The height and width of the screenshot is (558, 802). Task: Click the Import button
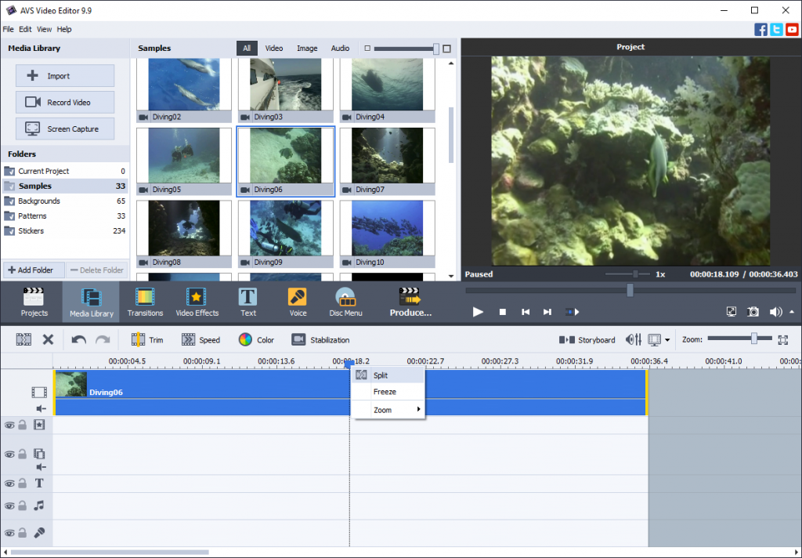point(65,76)
